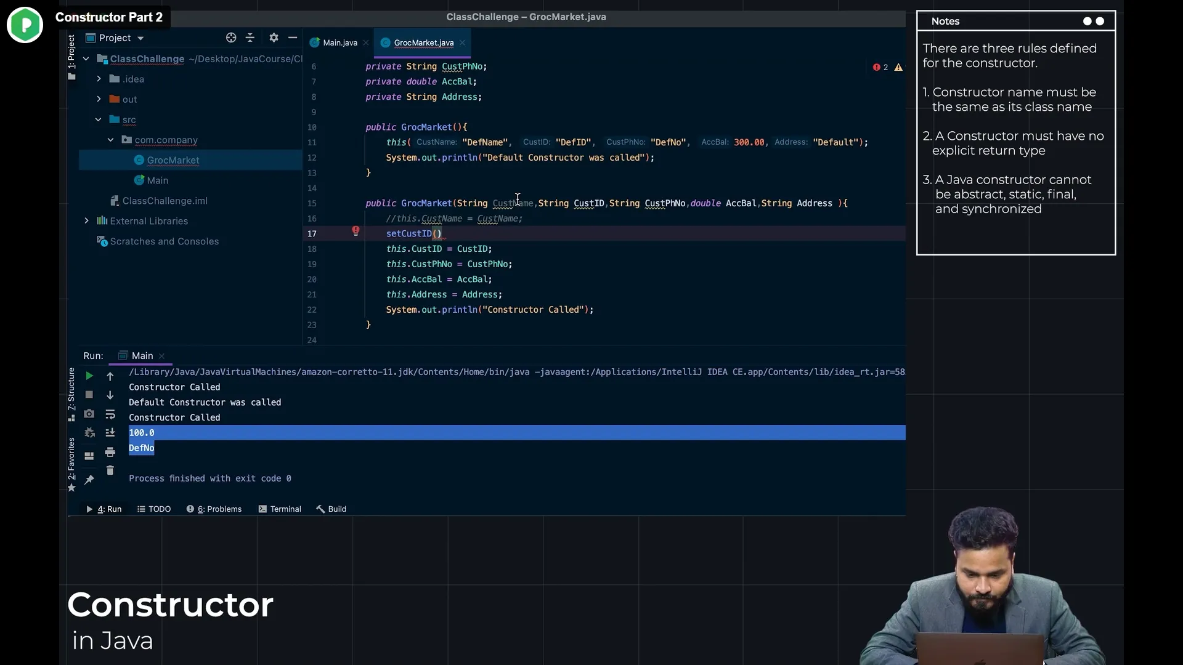Toggle scroll to end of console
The height and width of the screenshot is (665, 1183).
click(x=110, y=433)
